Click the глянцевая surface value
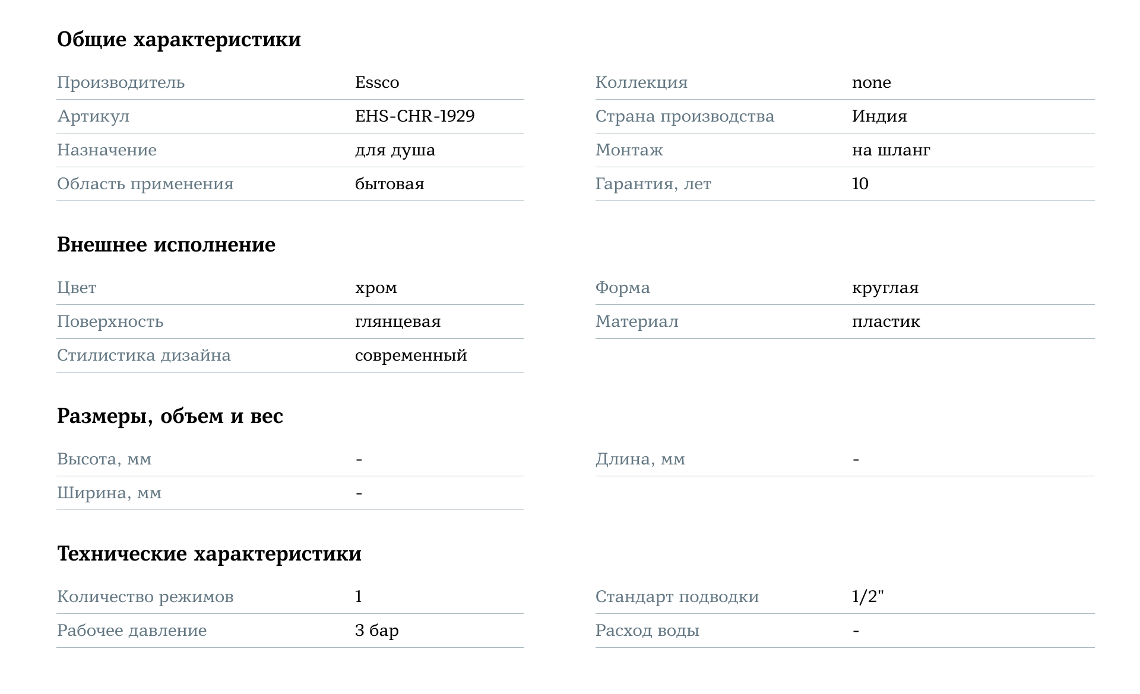The width and height of the screenshot is (1140, 694). pos(398,322)
